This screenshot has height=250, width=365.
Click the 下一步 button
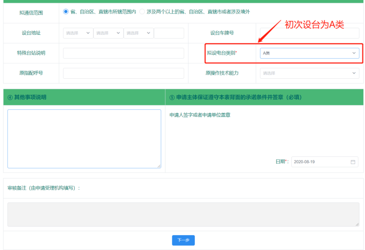[x=183, y=240]
